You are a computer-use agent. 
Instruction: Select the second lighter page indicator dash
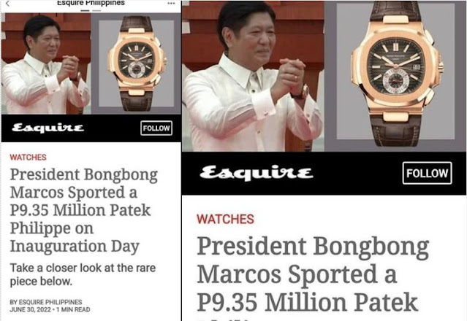click(x=96, y=10)
